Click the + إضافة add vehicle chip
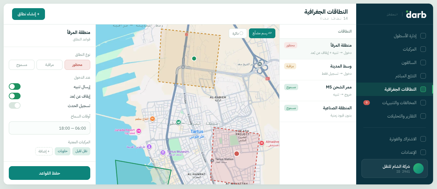The width and height of the screenshot is (437, 189). 44,151
